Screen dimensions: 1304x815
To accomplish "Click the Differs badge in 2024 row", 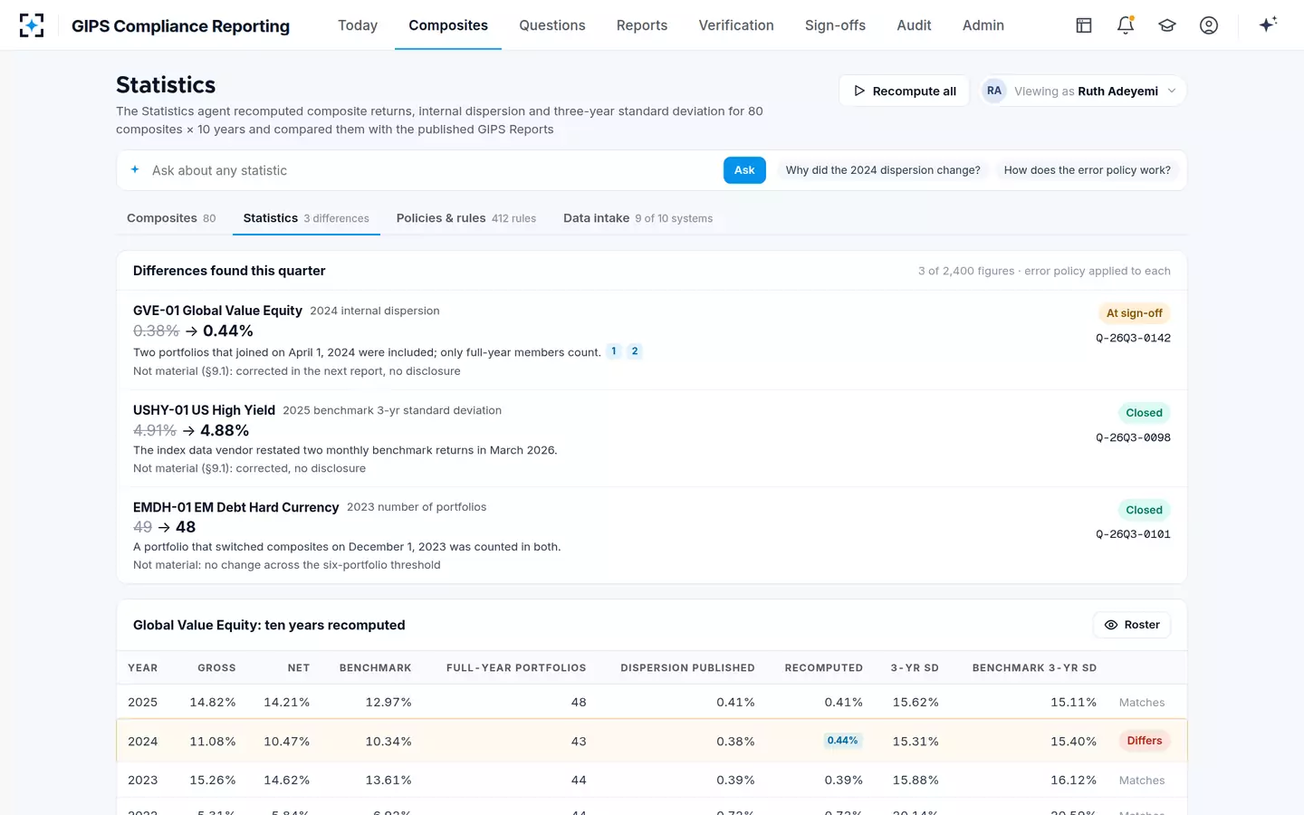I will [x=1145, y=741].
